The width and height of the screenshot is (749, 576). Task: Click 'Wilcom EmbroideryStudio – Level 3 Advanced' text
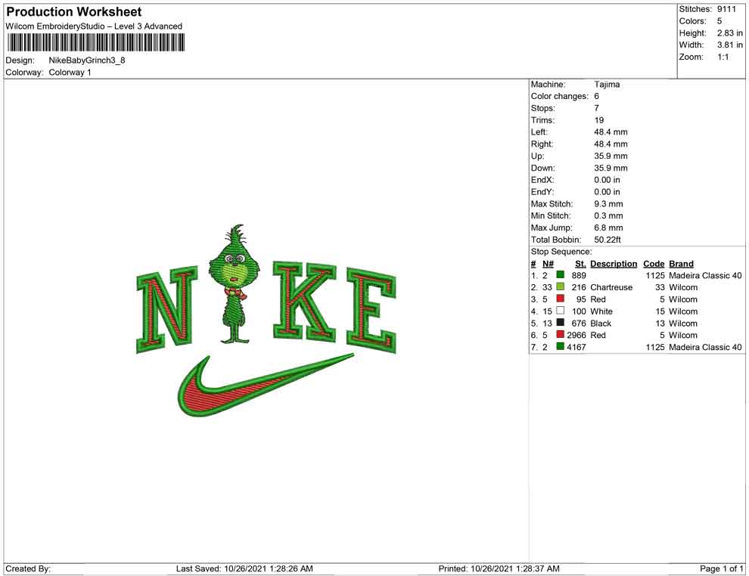[94, 26]
